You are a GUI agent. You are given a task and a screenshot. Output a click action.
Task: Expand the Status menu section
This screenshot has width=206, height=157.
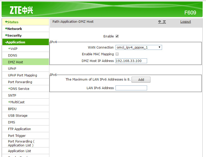click(26, 22)
